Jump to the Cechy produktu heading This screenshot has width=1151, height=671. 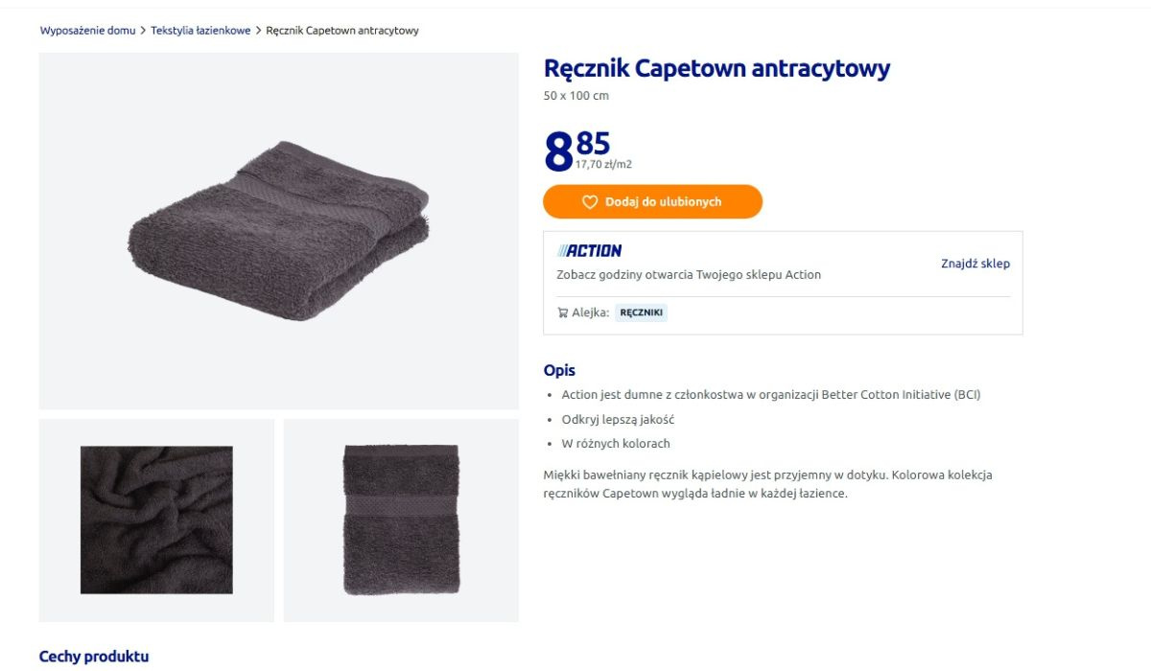(x=94, y=657)
